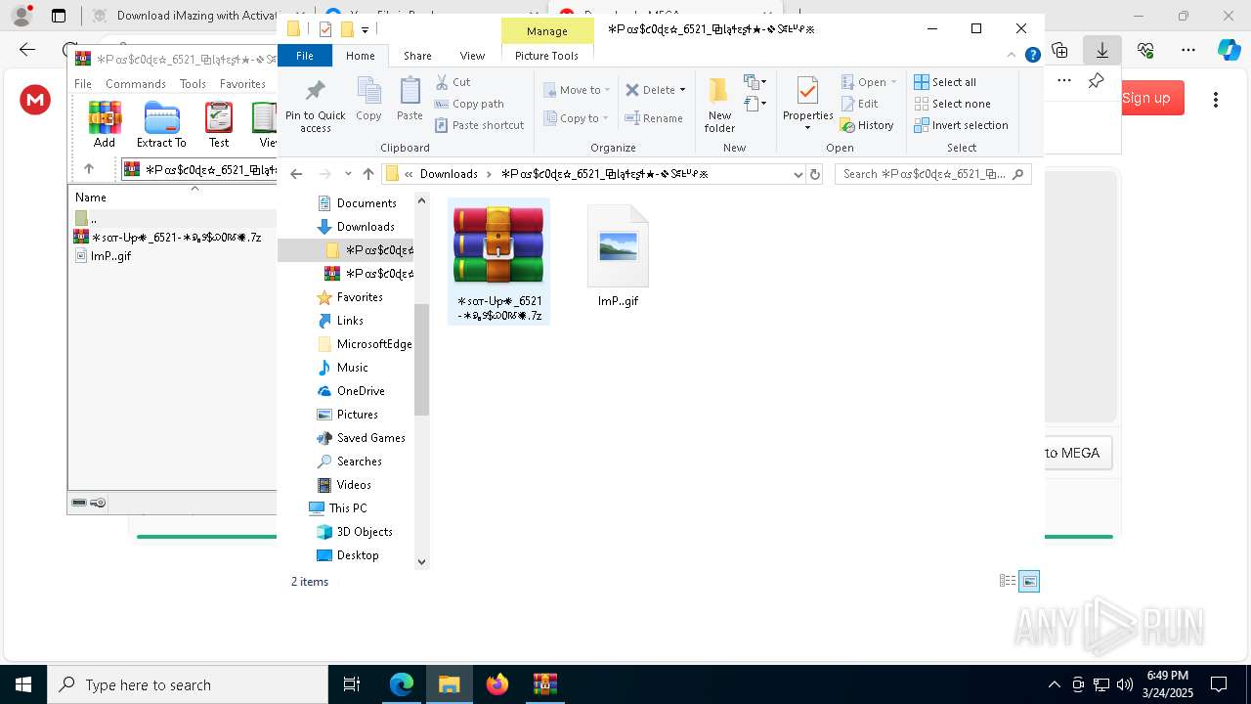Click taskbar search box
Viewport: 1251px width, 704px height.
pos(187,684)
